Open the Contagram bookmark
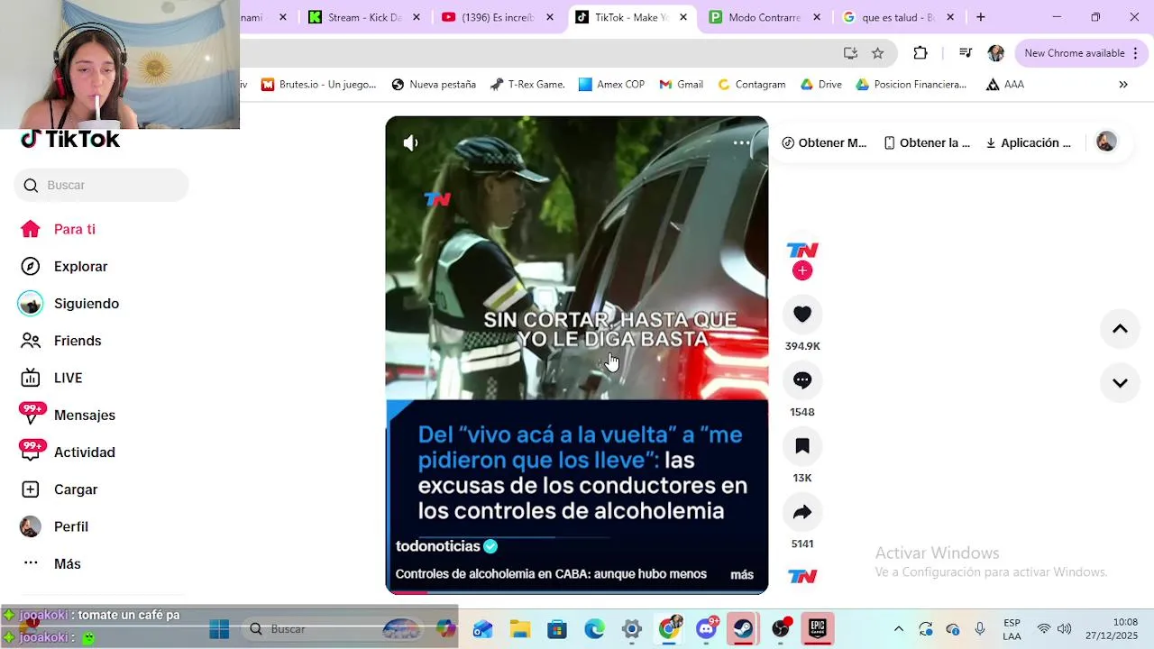 751,85
